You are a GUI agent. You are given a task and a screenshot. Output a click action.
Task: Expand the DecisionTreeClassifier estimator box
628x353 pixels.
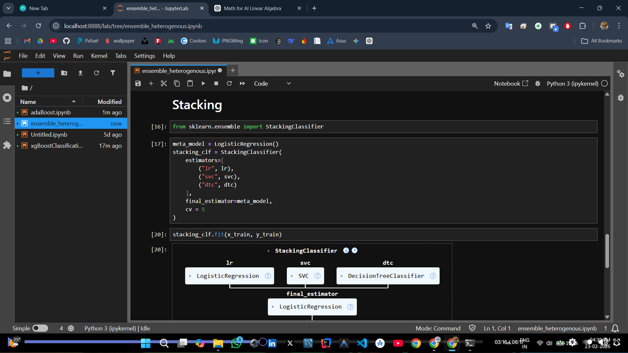coord(388,276)
